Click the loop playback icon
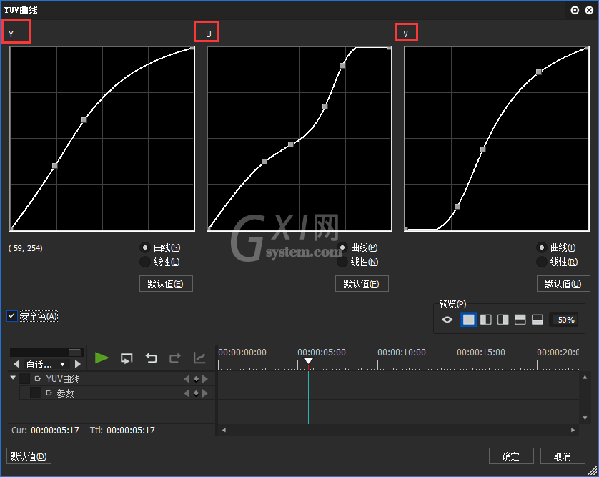The image size is (599, 477). coord(127,358)
